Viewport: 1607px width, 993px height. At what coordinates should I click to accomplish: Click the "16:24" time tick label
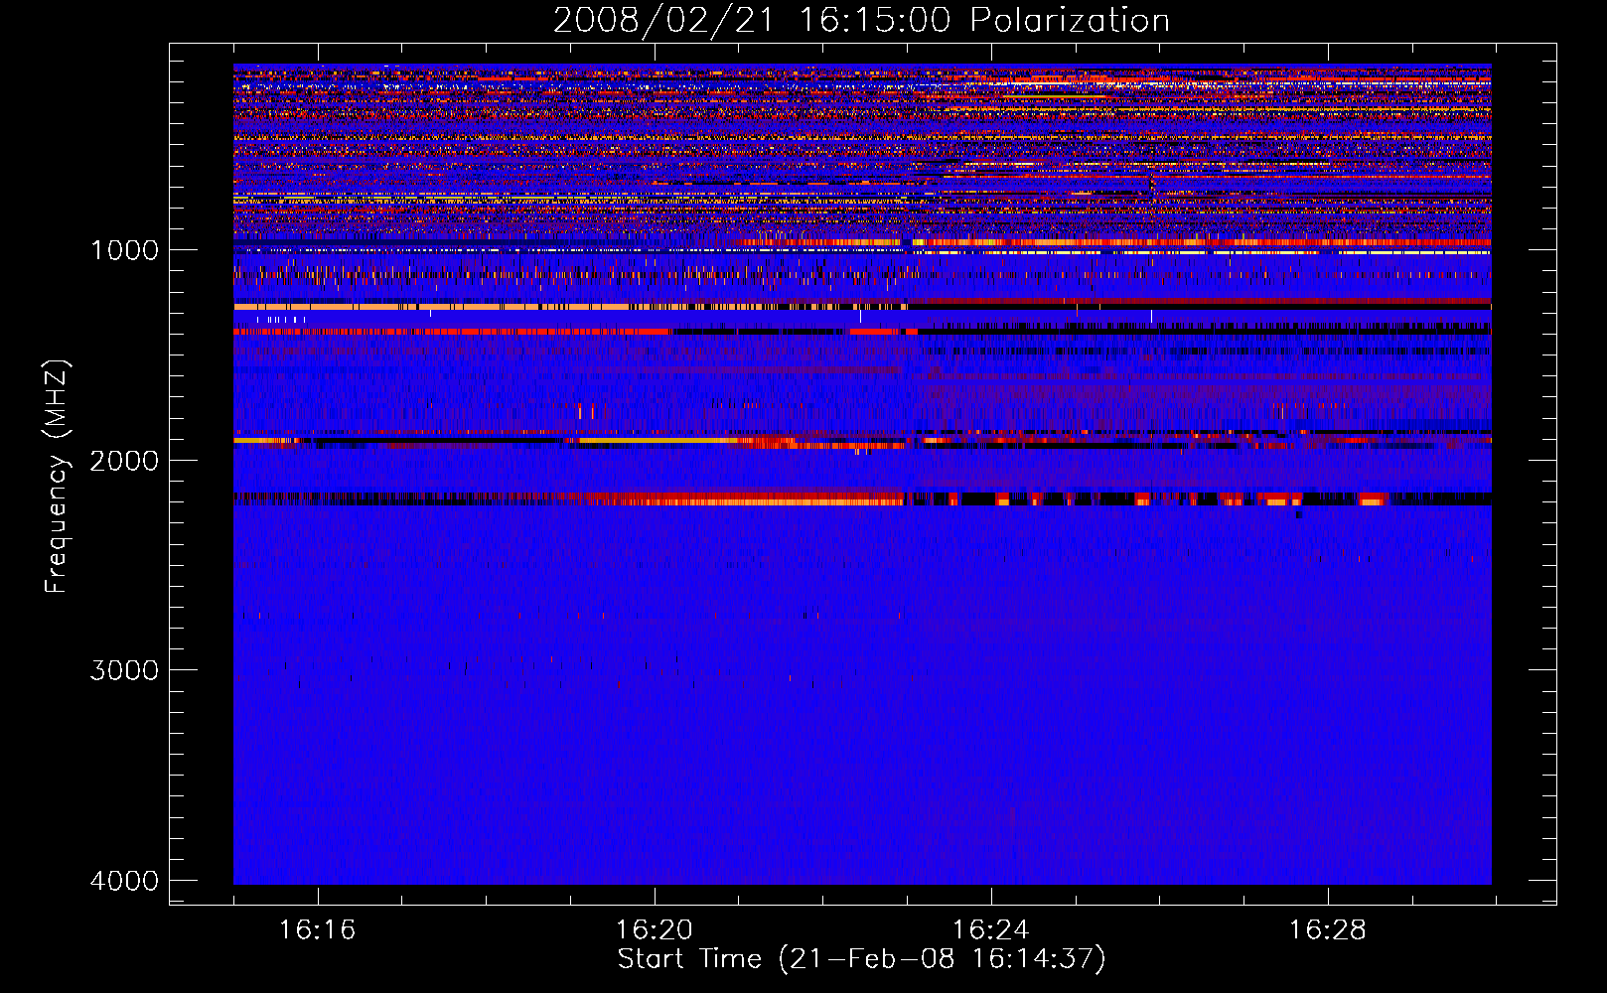[x=990, y=930]
